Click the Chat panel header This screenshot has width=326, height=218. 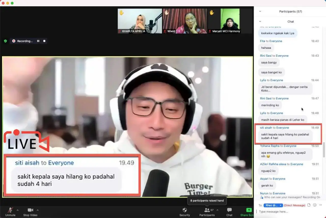pyautogui.click(x=291, y=22)
